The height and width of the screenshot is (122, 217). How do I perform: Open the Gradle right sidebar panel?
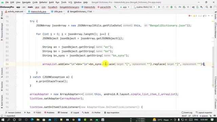(216, 15)
